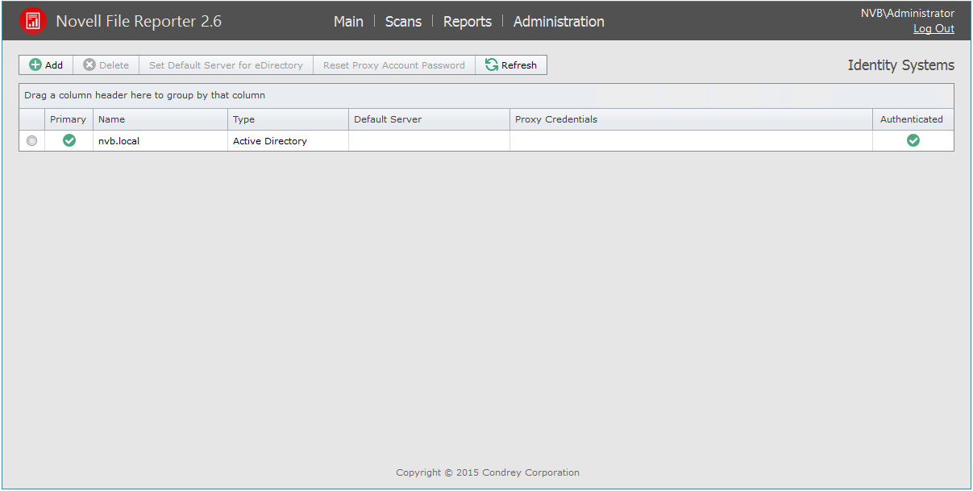Image resolution: width=973 pixels, height=491 pixels.
Task: Click the Primary green checkmark for nvb.local
Action: coord(69,140)
